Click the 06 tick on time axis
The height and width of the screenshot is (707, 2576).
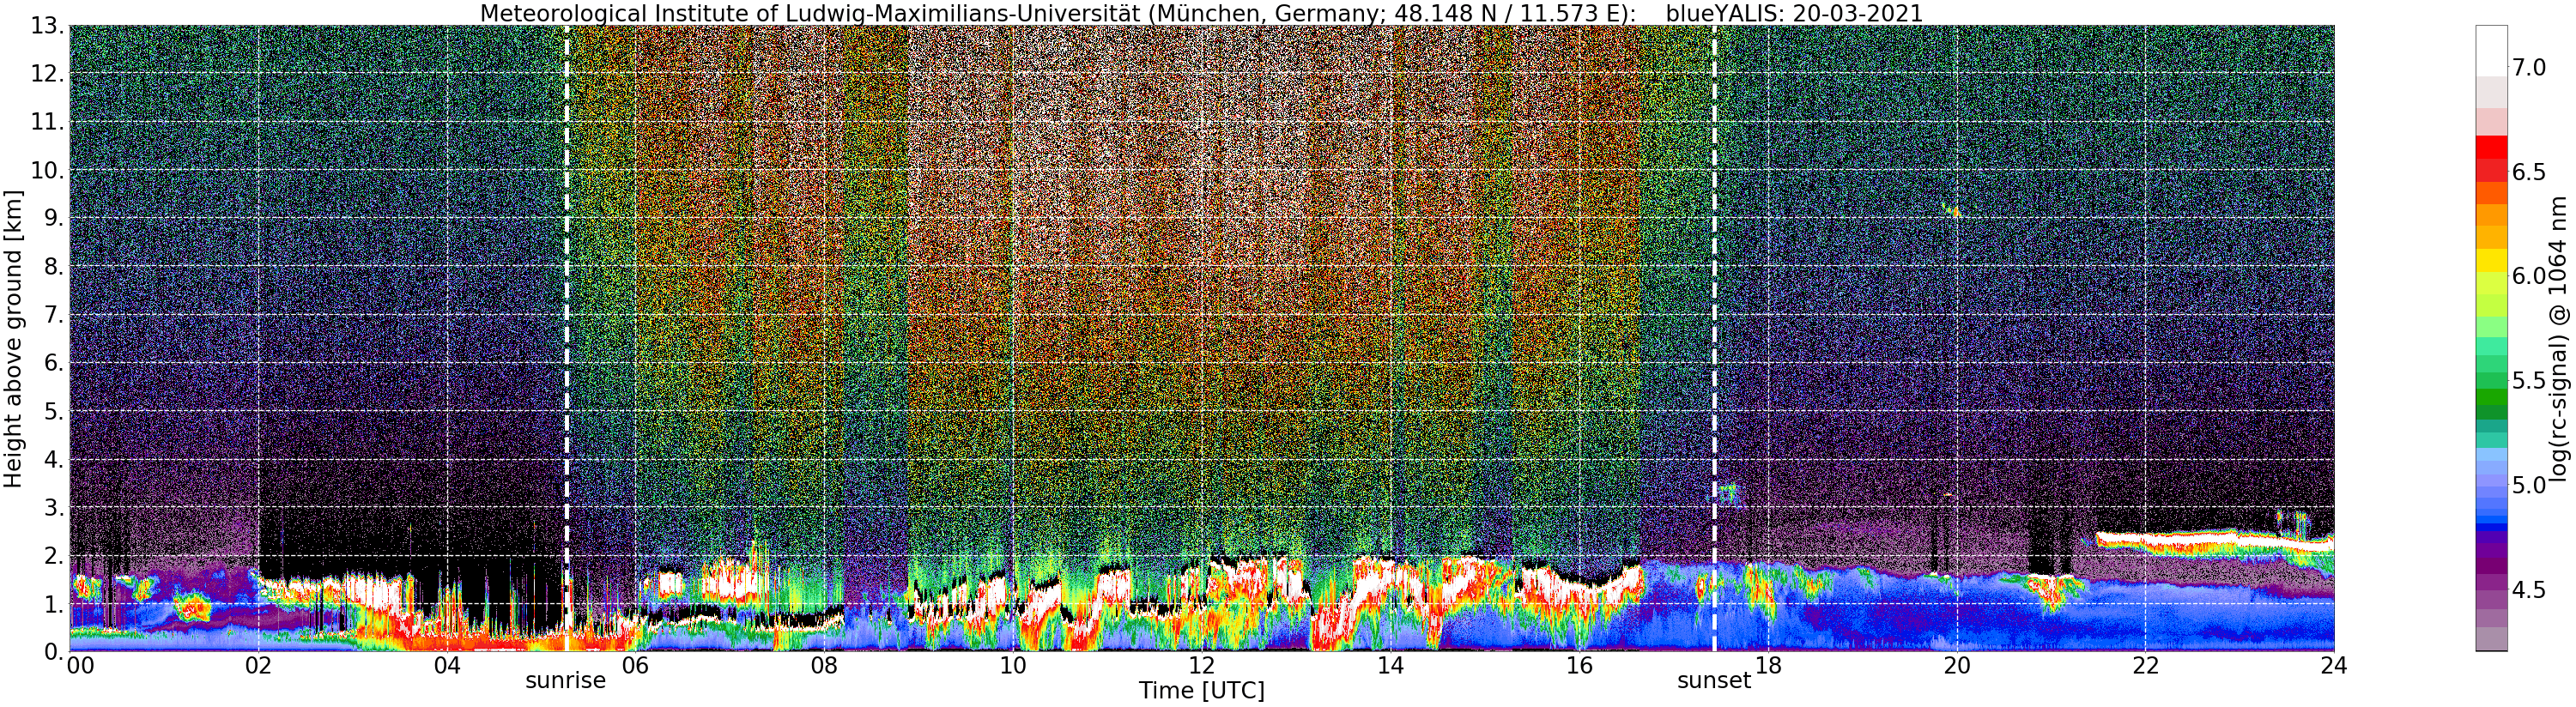(x=635, y=666)
